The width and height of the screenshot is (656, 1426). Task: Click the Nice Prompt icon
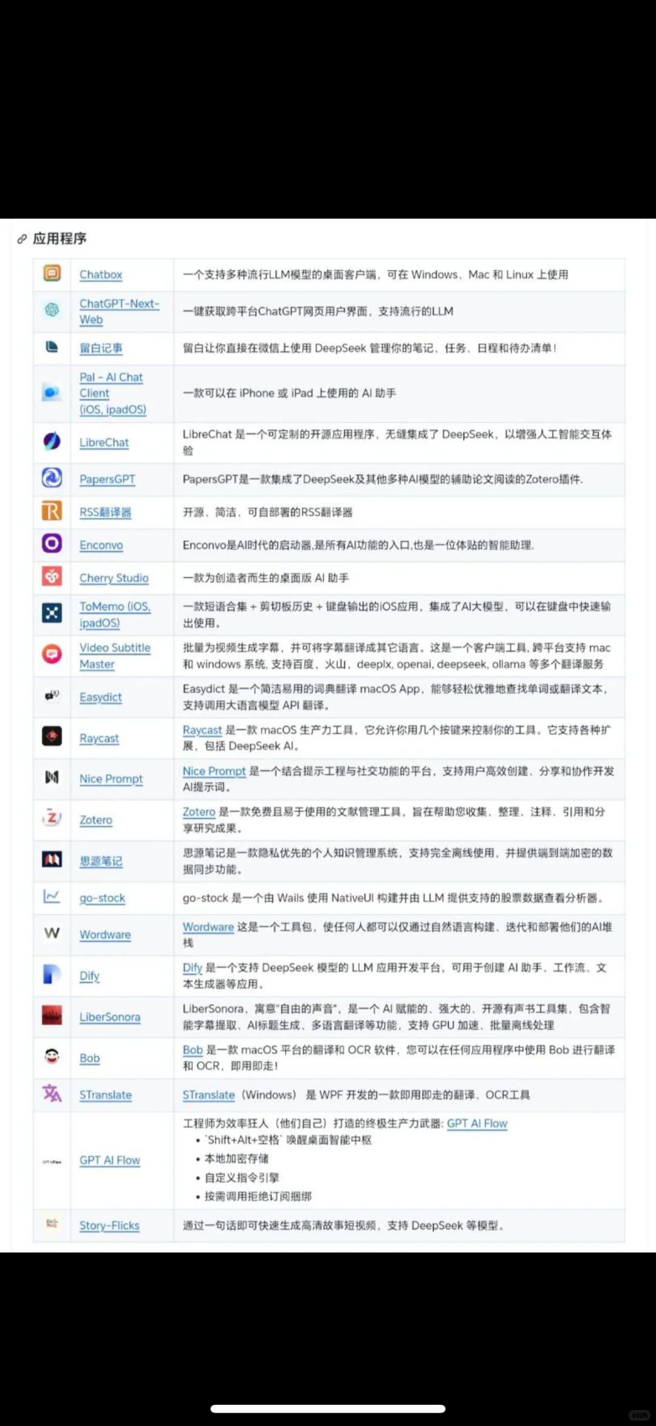tap(52, 777)
